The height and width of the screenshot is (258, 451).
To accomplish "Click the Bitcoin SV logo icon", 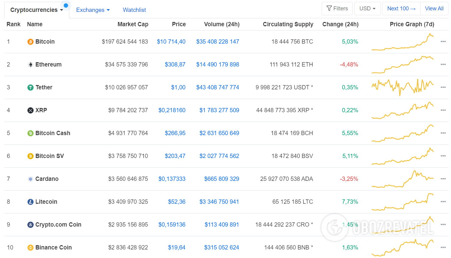I will 31,156.
